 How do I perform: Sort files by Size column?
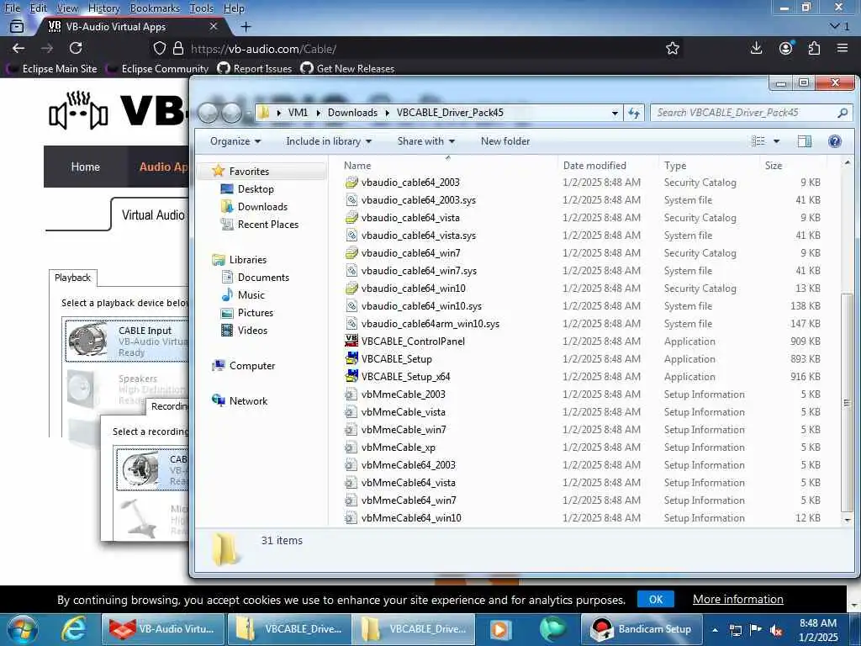[x=774, y=166]
